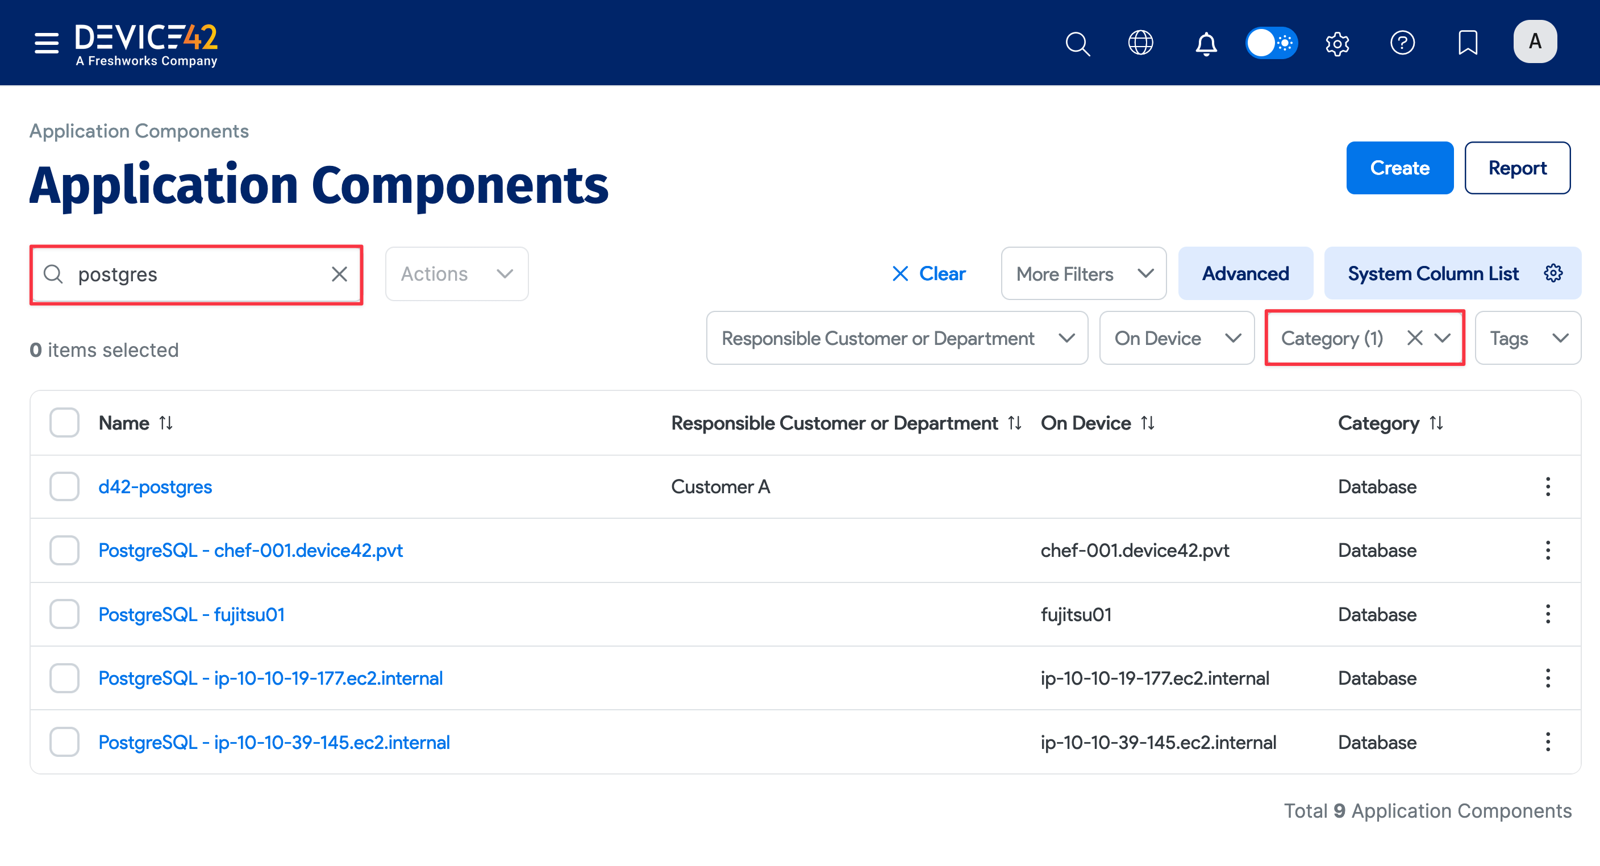
Task: Click the Create button
Action: [1400, 167]
